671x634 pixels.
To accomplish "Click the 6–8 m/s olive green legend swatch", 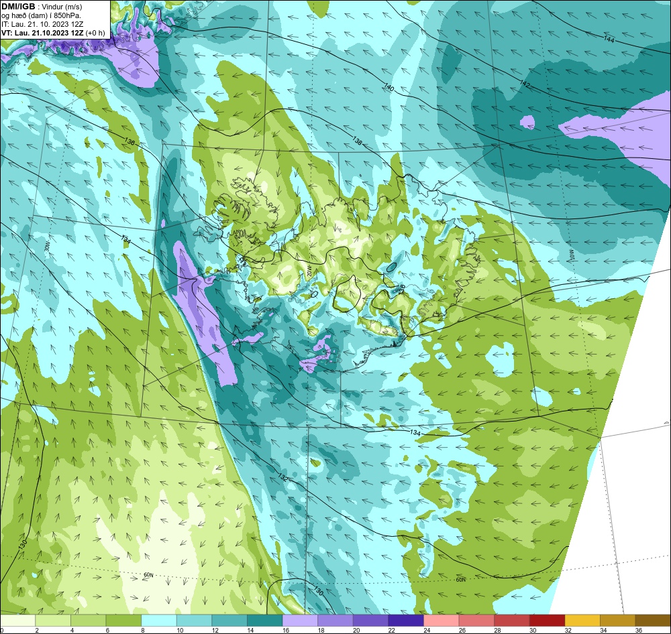I will point(123,621).
